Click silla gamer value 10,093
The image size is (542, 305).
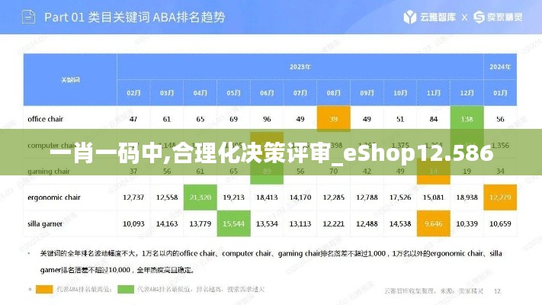point(133,223)
